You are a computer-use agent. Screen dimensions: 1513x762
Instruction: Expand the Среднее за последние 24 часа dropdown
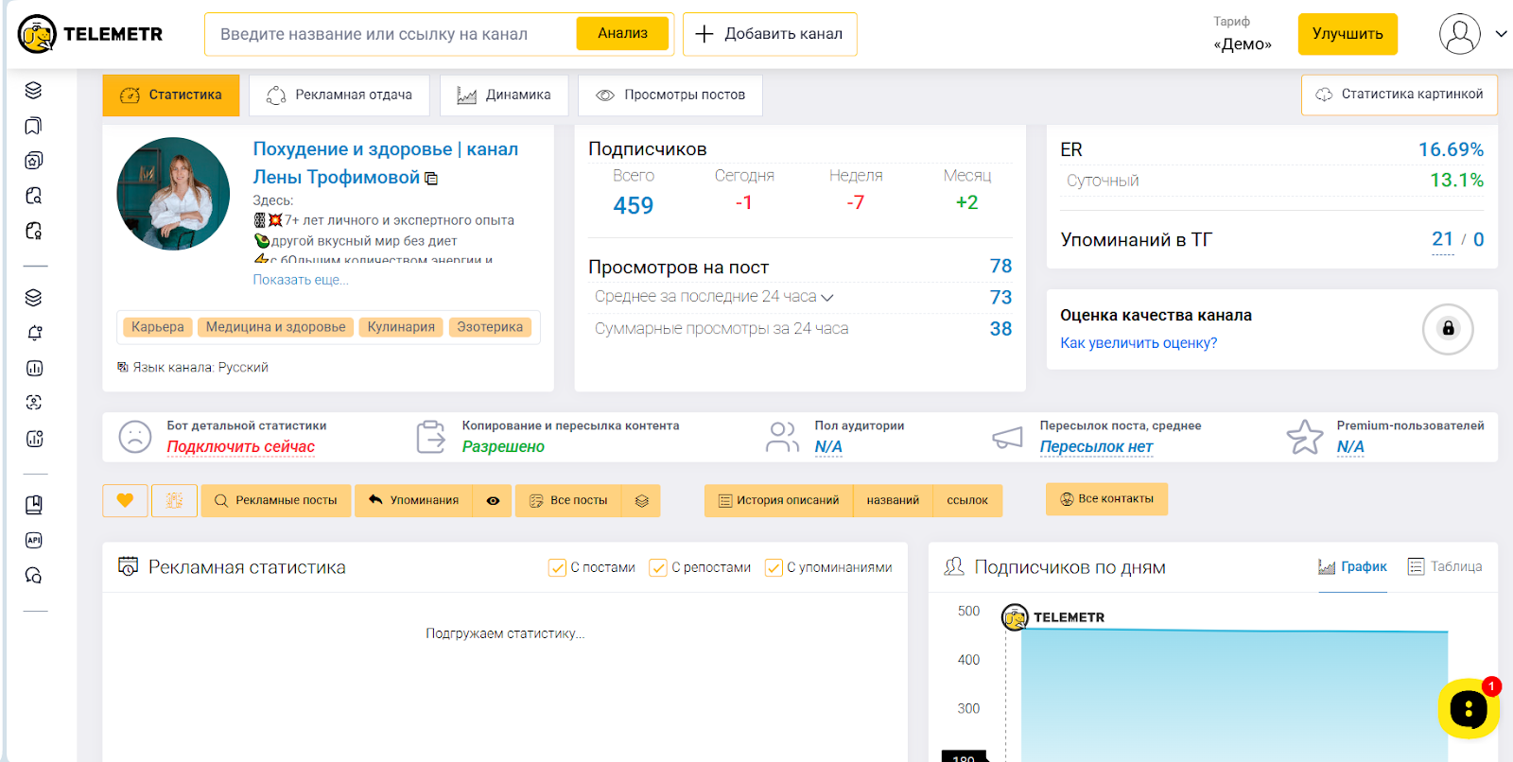tap(827, 298)
